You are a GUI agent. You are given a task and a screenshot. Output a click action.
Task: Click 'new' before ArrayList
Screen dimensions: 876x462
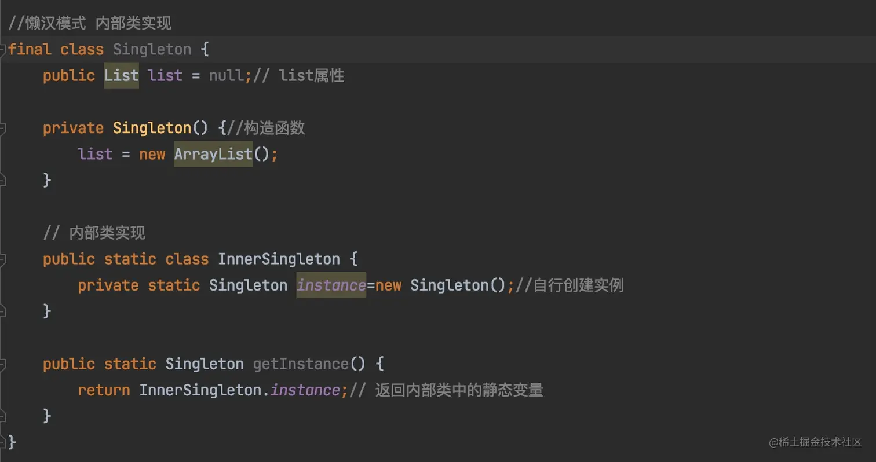click(x=152, y=155)
